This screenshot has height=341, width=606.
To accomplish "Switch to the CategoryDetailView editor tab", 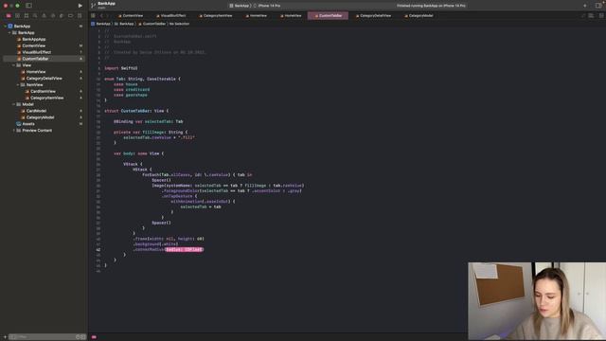I will click(x=373, y=16).
